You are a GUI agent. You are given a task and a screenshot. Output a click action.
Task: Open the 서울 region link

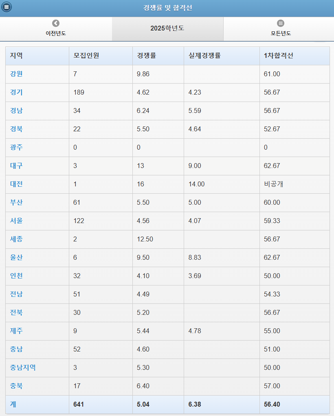[x=16, y=221]
